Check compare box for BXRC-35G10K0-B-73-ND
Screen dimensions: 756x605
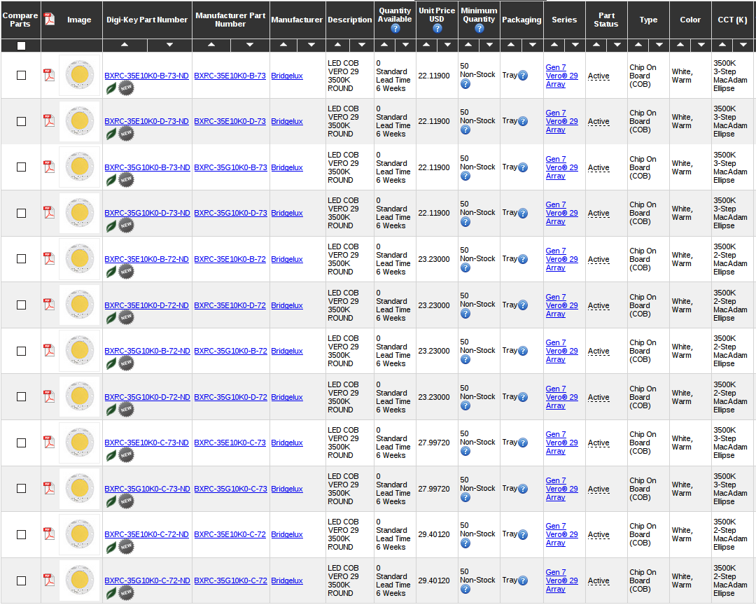click(21, 167)
